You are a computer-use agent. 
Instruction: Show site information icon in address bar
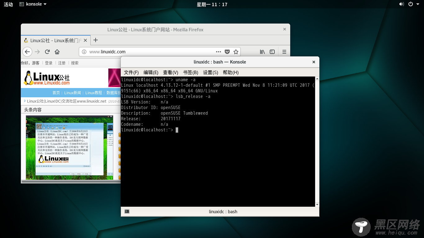(84, 52)
